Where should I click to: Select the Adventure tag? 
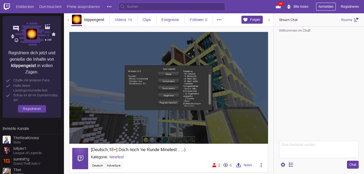click(114, 165)
